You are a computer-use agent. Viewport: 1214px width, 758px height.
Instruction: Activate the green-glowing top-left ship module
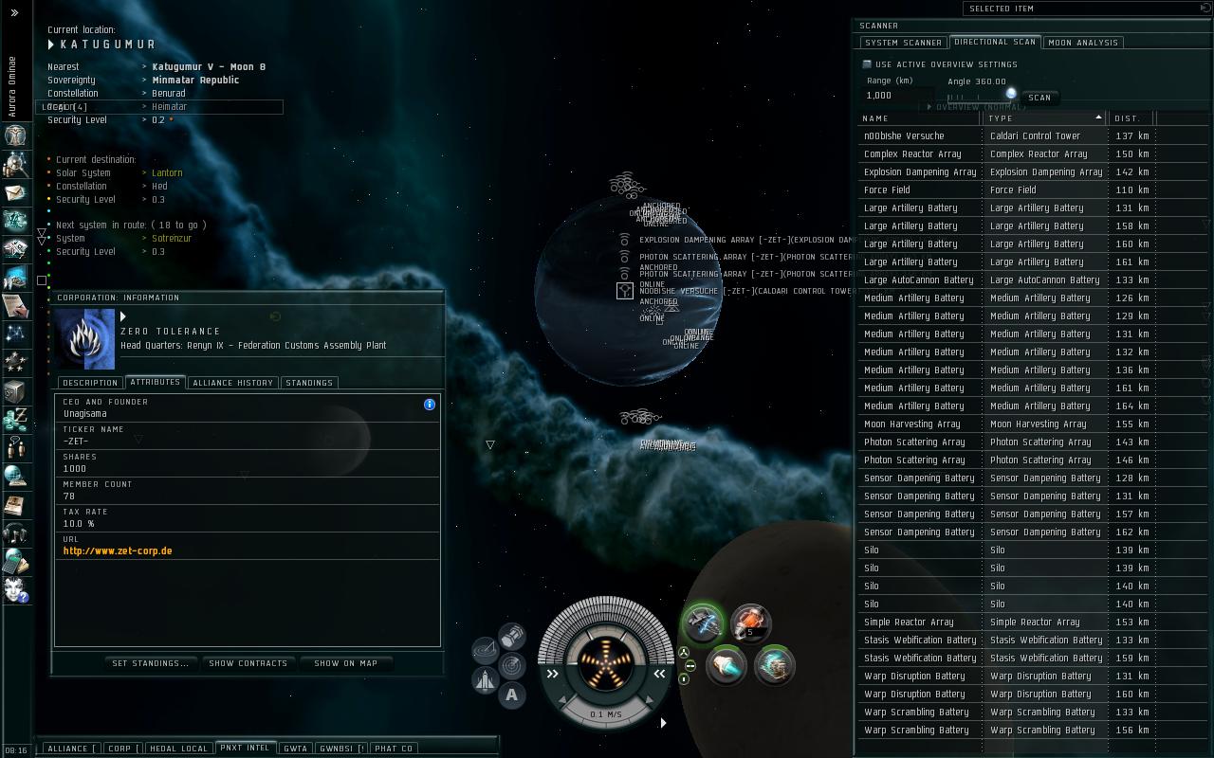pos(703,623)
